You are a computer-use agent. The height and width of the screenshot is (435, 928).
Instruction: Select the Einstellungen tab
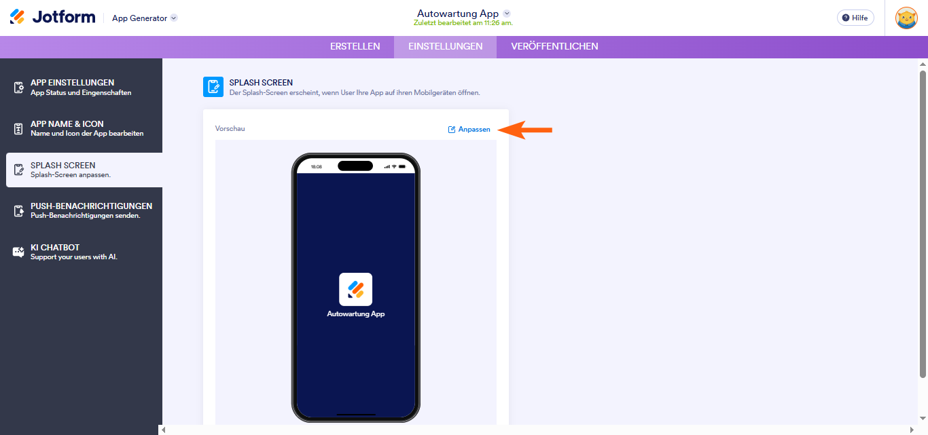(446, 47)
